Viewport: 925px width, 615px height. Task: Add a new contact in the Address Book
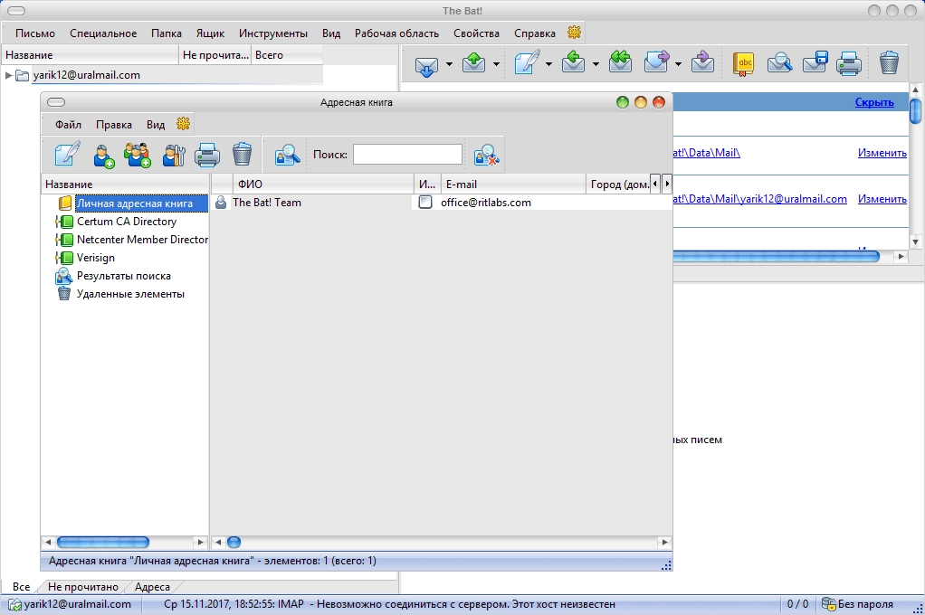(103, 155)
